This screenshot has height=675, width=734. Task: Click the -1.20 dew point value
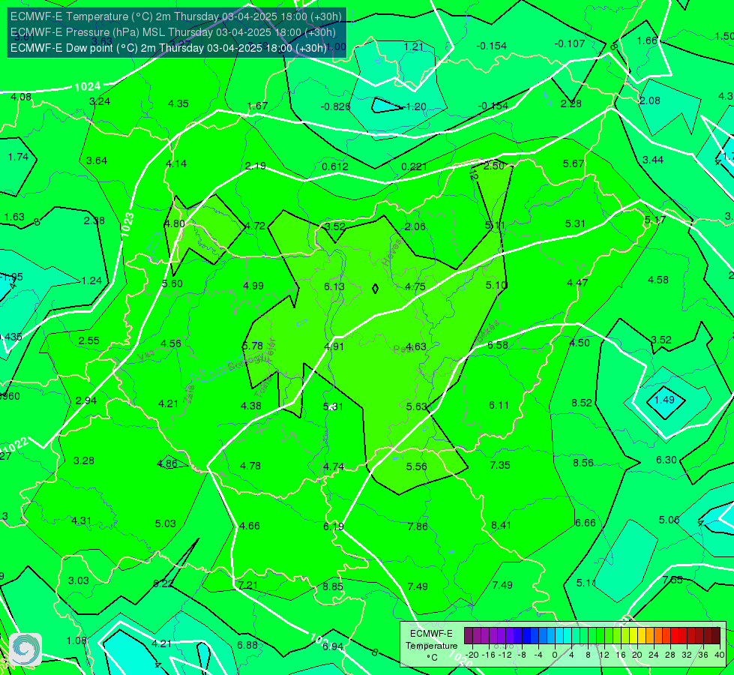[x=414, y=106]
